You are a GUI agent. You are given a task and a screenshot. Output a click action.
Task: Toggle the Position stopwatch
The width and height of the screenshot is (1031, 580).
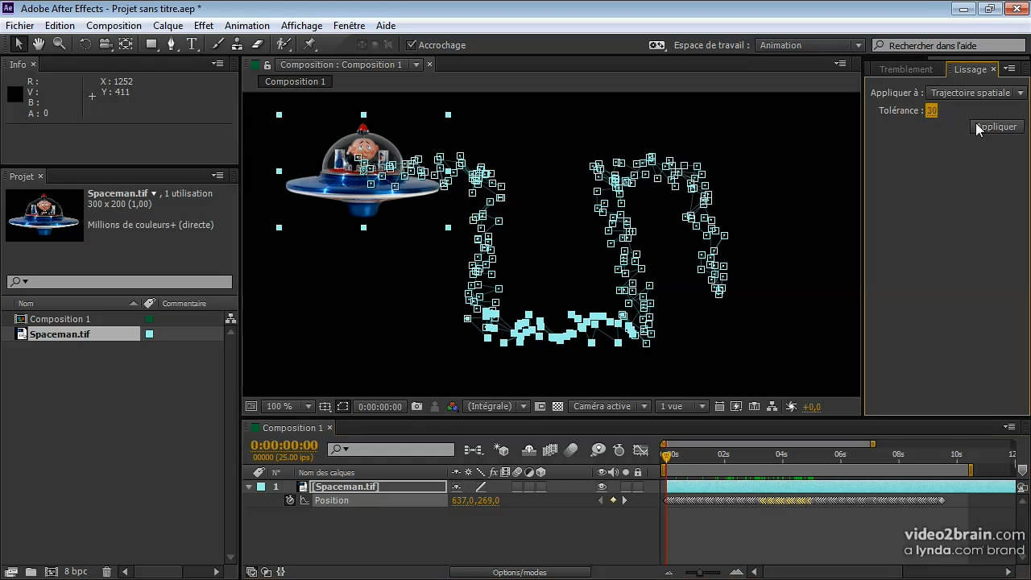pos(290,500)
